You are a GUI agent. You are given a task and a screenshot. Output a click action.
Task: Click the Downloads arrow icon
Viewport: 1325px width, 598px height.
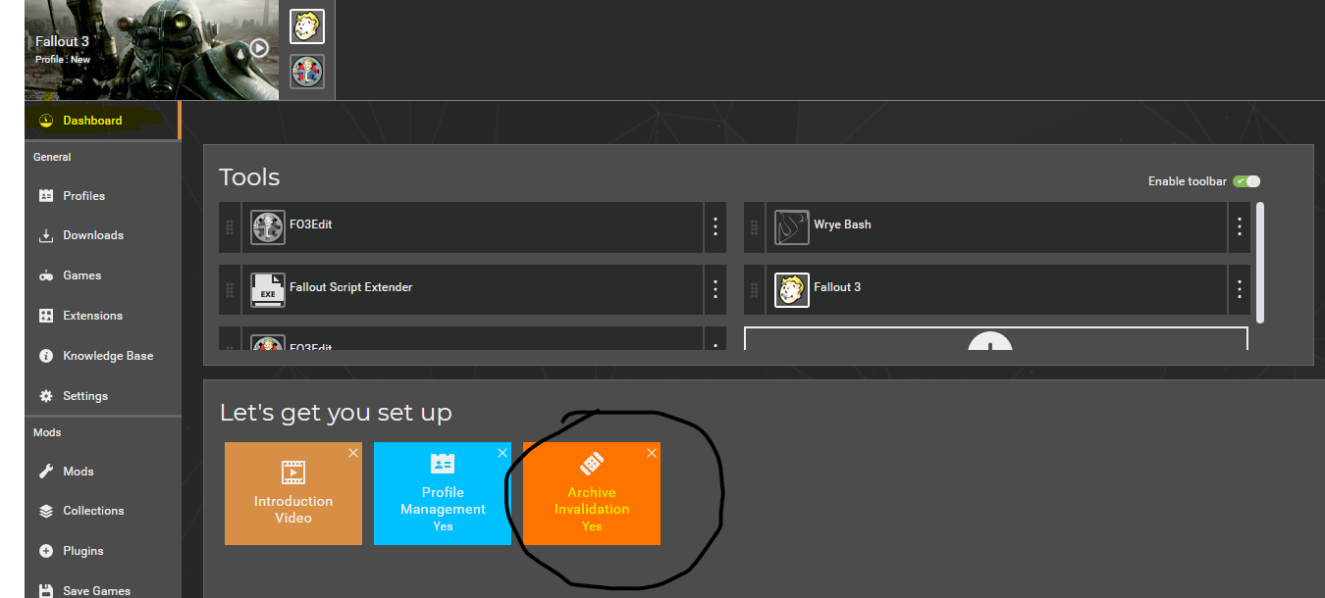(x=45, y=235)
